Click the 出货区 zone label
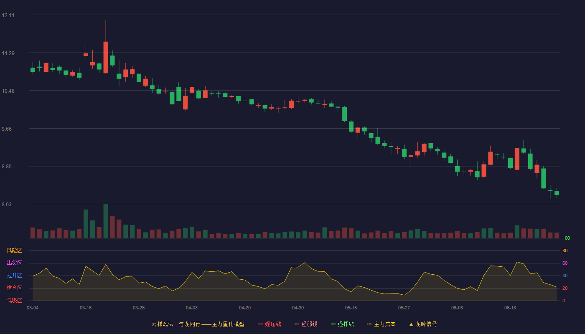The image size is (585, 334). [x=14, y=263]
